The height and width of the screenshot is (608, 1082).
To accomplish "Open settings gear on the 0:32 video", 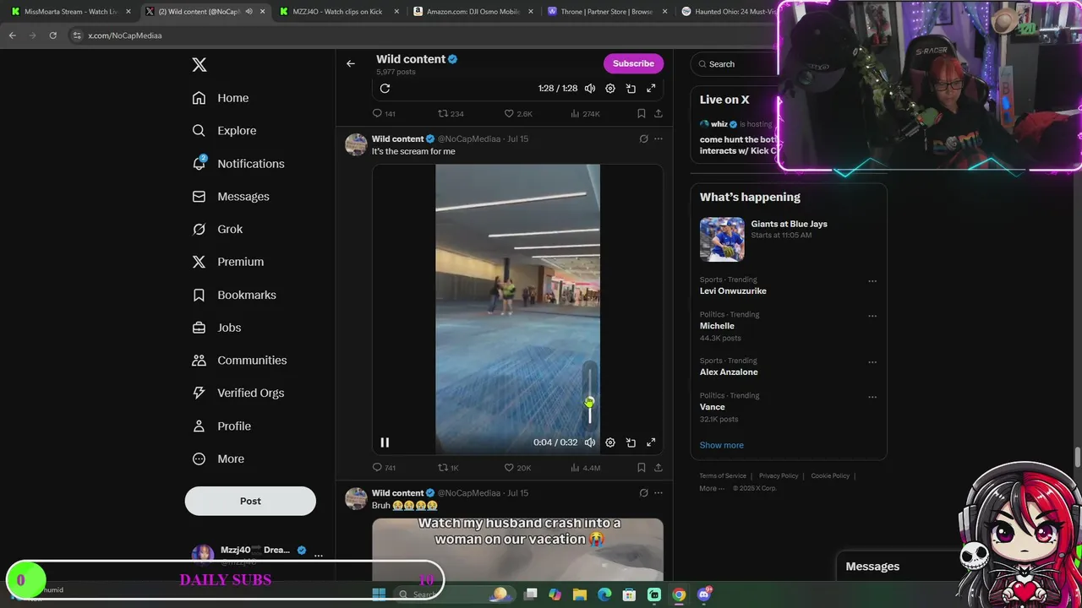I will [x=610, y=442].
